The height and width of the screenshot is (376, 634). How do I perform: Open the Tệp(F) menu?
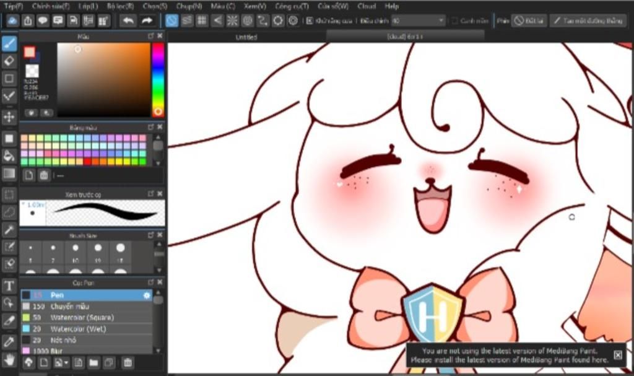14,6
